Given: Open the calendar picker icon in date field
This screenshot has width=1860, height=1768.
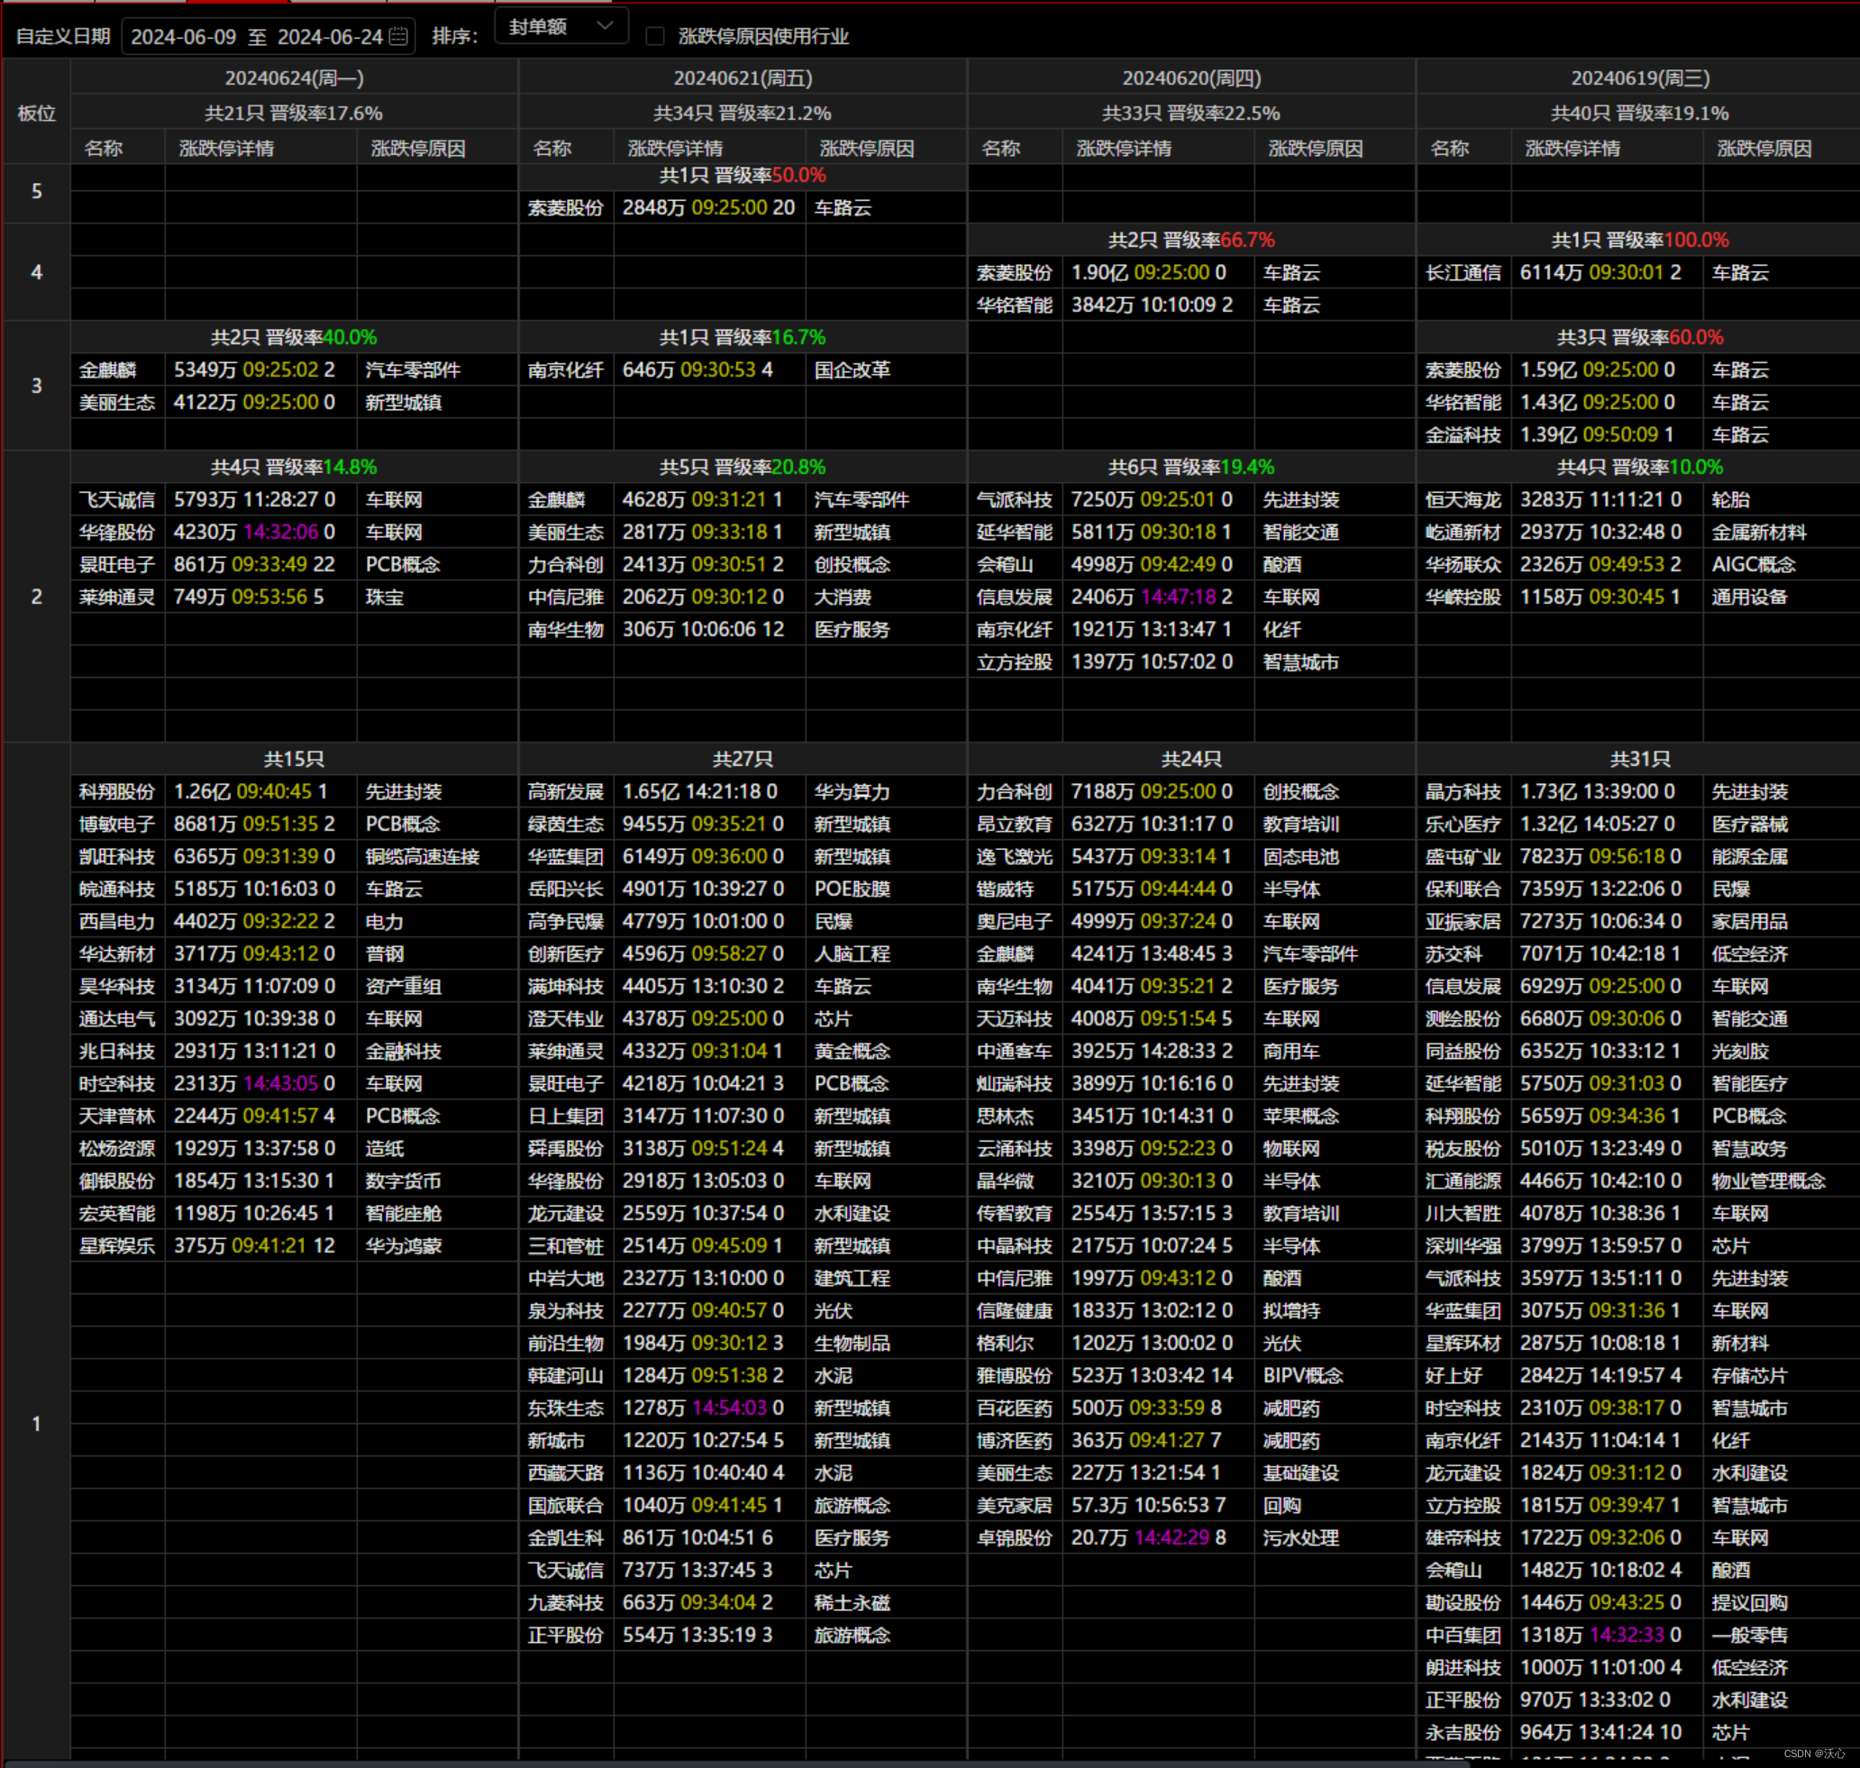Looking at the screenshot, I should click(x=398, y=37).
